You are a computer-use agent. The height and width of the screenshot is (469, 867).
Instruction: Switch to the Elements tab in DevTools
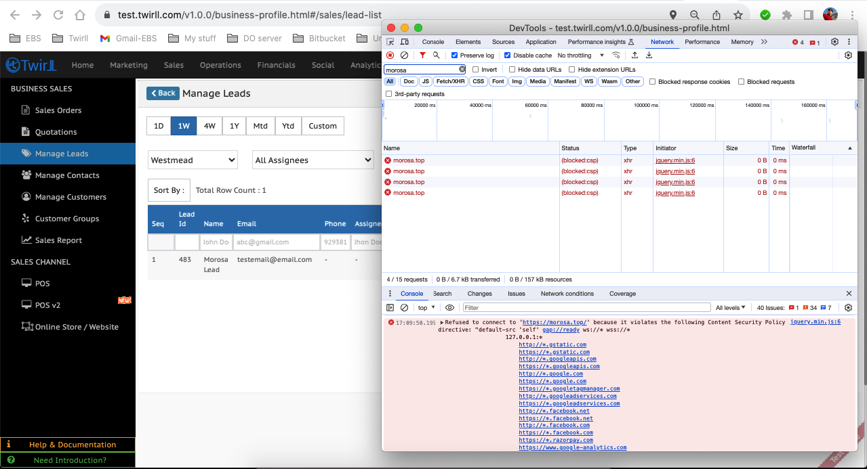[x=468, y=42]
